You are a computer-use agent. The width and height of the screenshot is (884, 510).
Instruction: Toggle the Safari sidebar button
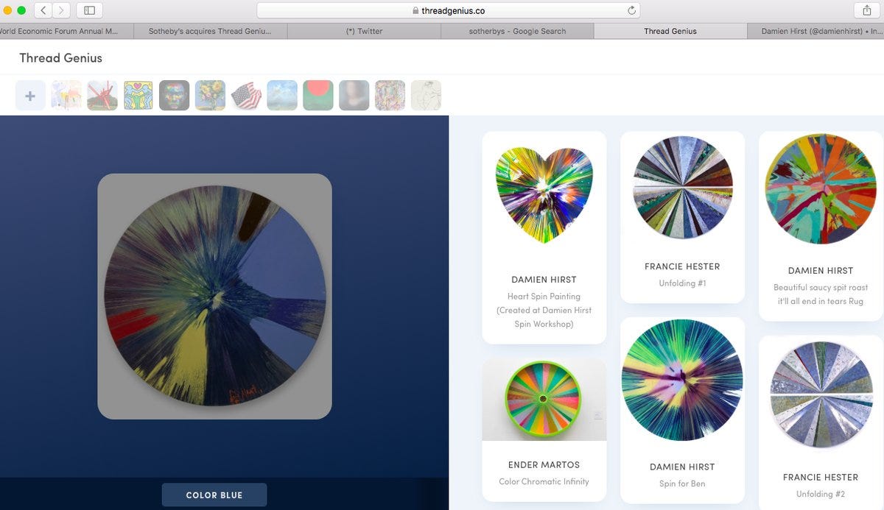(x=89, y=10)
